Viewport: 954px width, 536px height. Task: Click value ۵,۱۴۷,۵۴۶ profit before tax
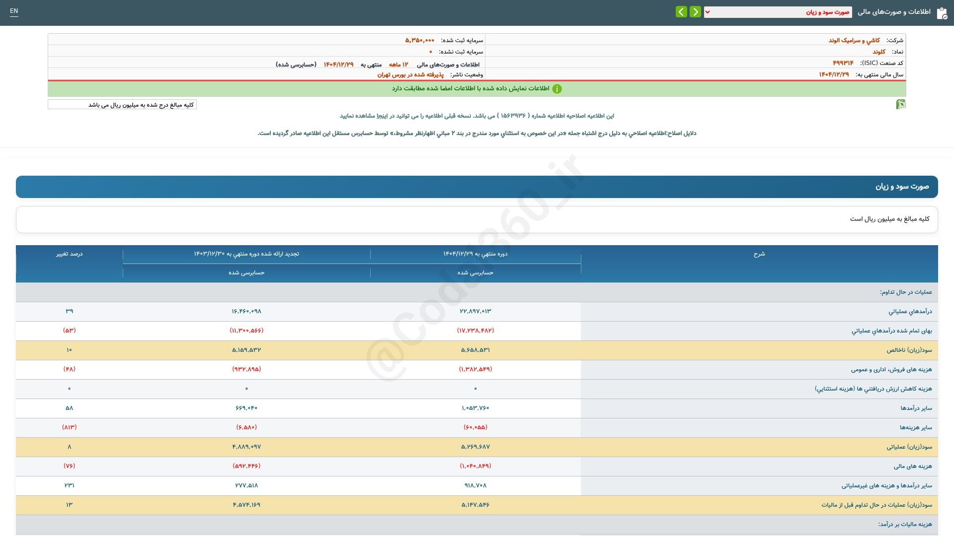[x=476, y=505]
